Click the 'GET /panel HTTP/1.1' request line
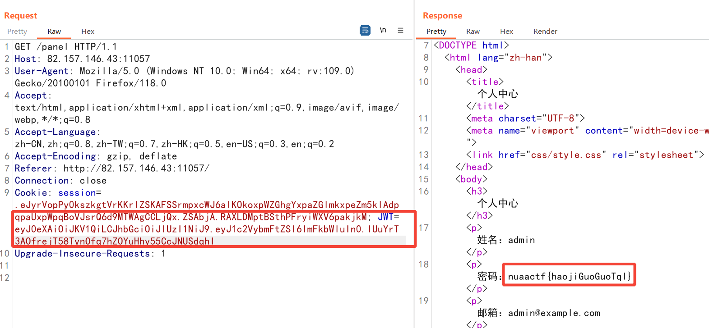709x328 pixels. 66,47
